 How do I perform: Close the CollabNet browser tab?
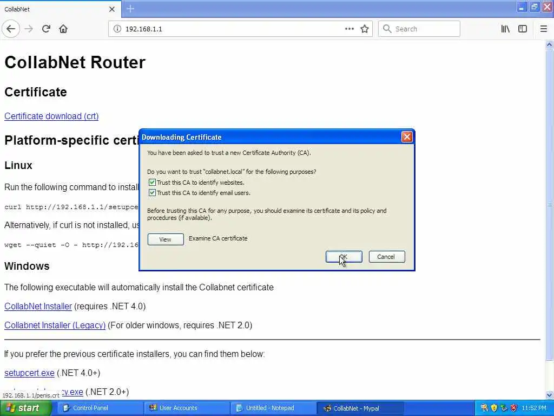[x=112, y=9]
